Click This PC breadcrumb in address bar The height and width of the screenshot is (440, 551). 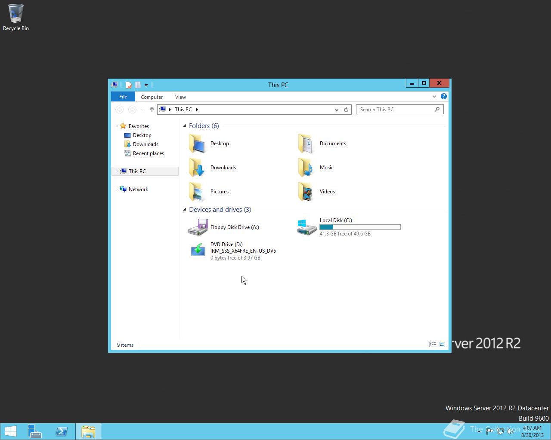pyautogui.click(x=183, y=110)
